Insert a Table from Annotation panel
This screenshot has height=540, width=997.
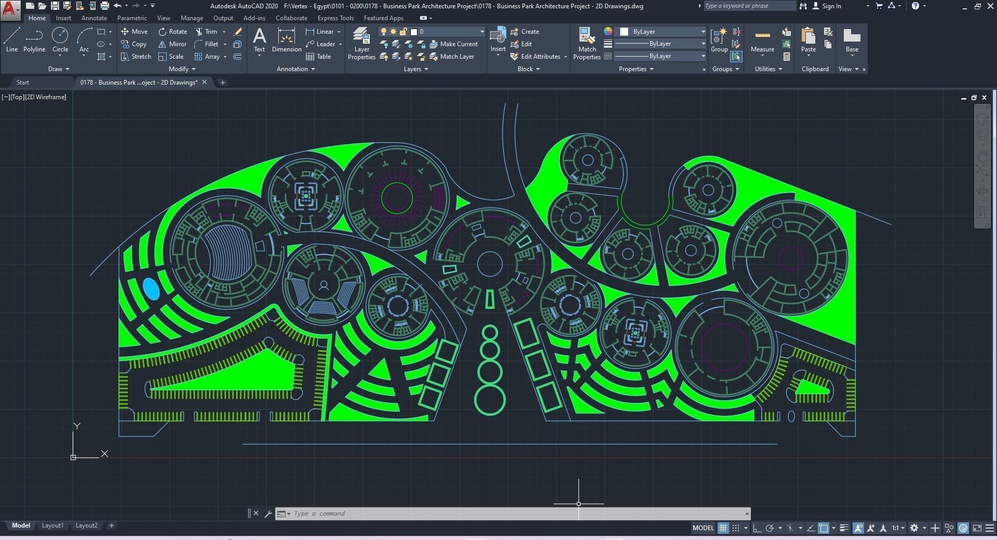(x=318, y=57)
